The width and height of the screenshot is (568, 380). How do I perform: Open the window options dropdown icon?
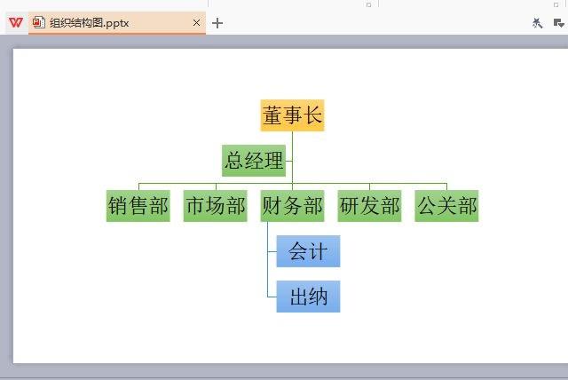click(x=558, y=23)
